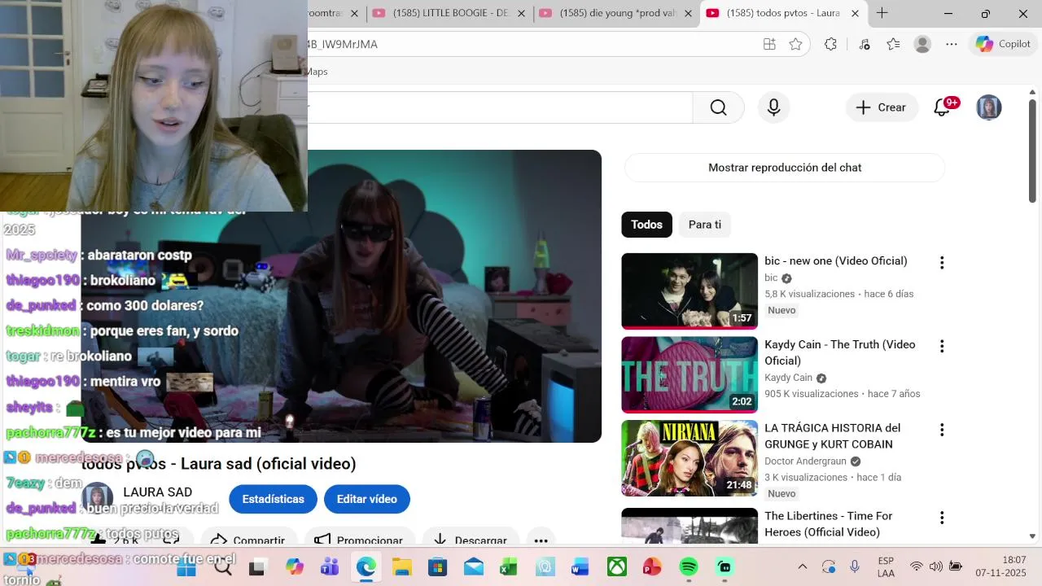The height and width of the screenshot is (586, 1042).
Task: Click the Descargar download button
Action: 471,539
